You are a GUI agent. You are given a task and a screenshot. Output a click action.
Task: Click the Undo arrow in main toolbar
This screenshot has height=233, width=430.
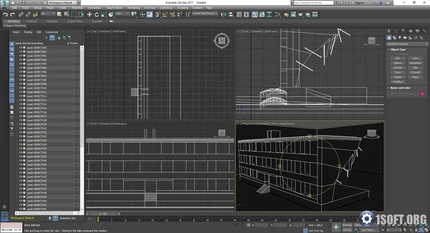[x=6, y=14]
